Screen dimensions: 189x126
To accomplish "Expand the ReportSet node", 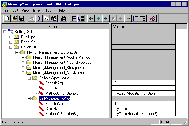I will 11,42.
